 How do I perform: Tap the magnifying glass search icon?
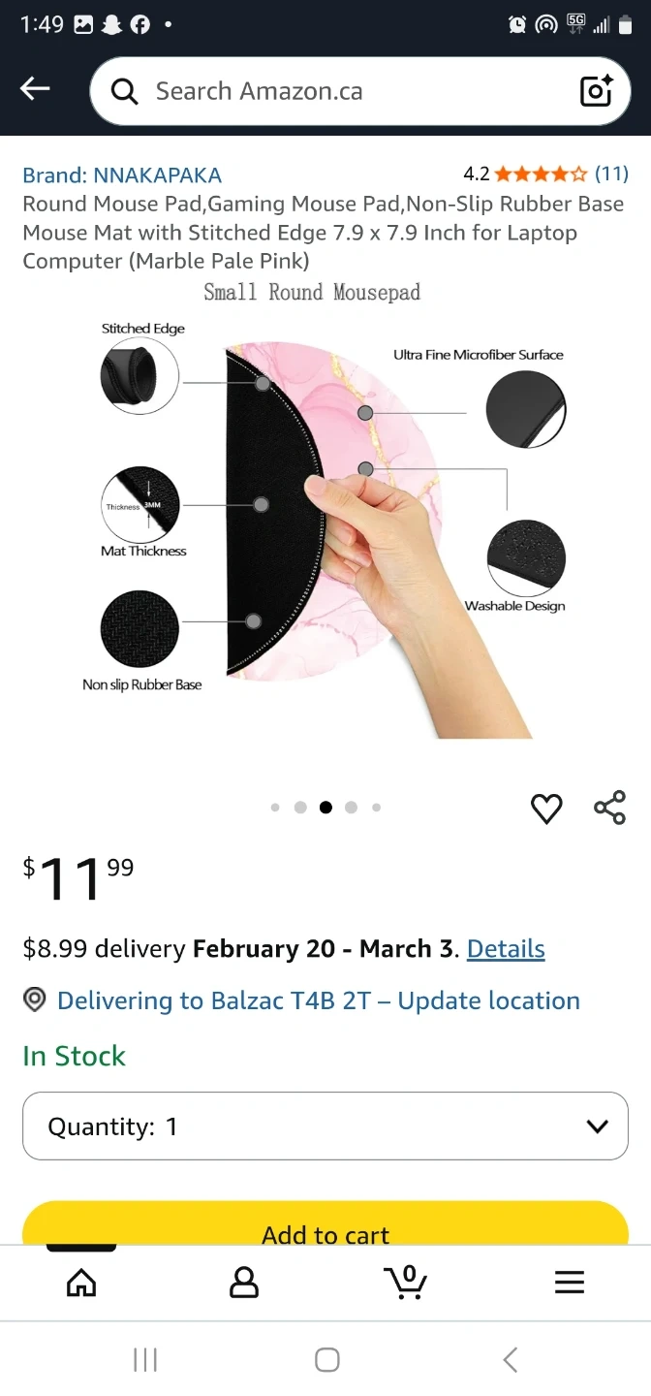click(124, 91)
